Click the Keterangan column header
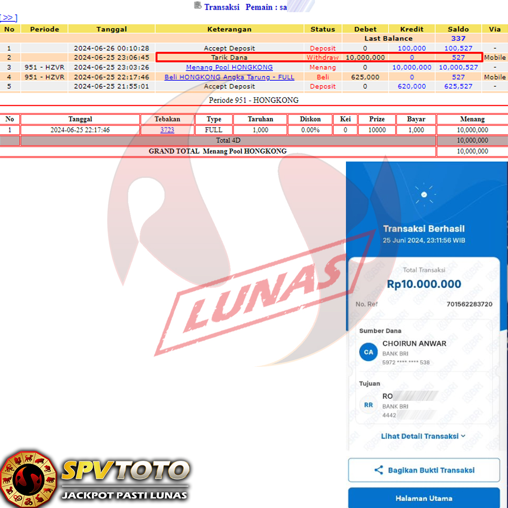Image resolution: width=508 pixels, height=508 pixels. coord(229,29)
